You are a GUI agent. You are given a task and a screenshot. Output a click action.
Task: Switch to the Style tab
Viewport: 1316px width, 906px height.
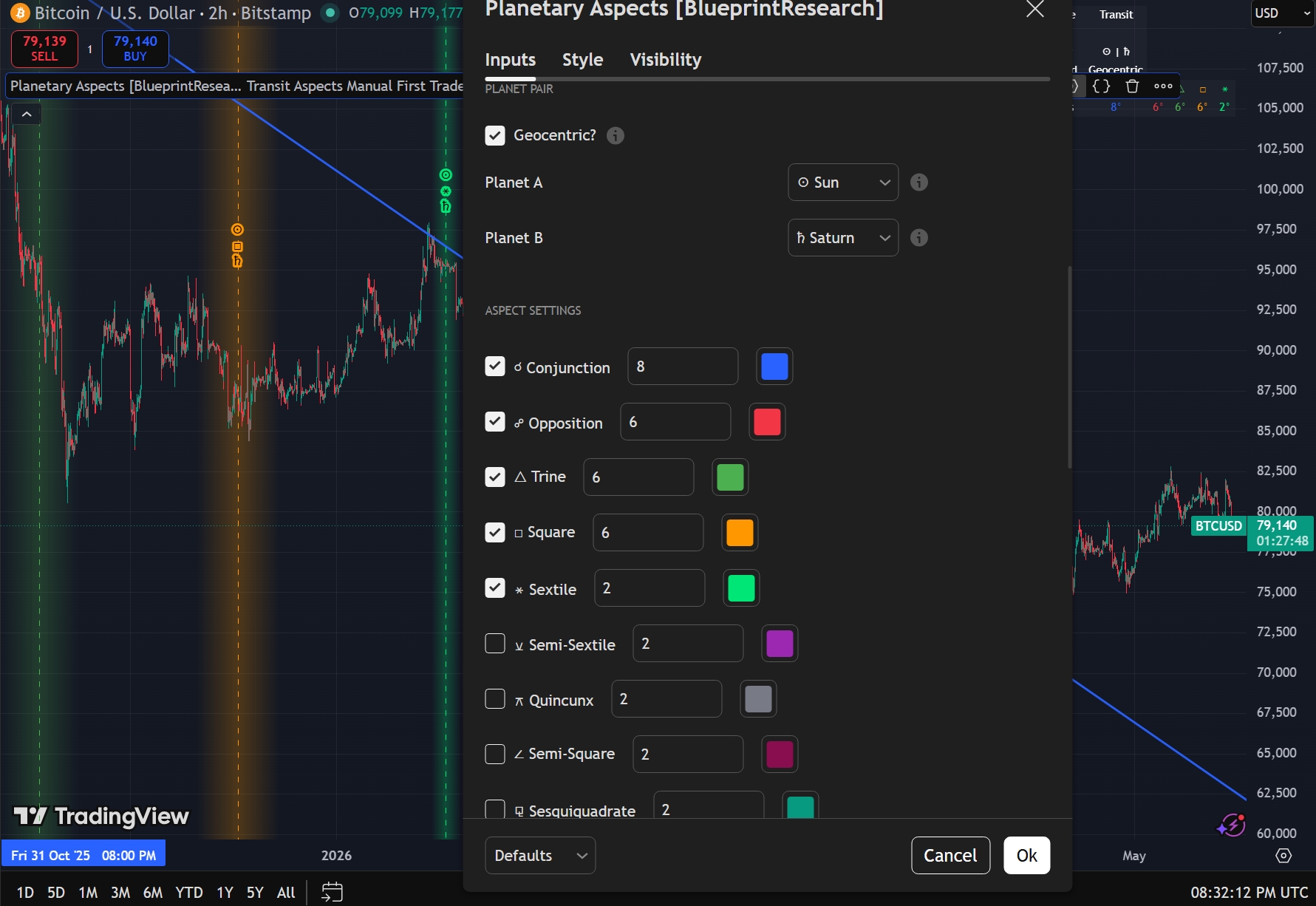(x=583, y=60)
